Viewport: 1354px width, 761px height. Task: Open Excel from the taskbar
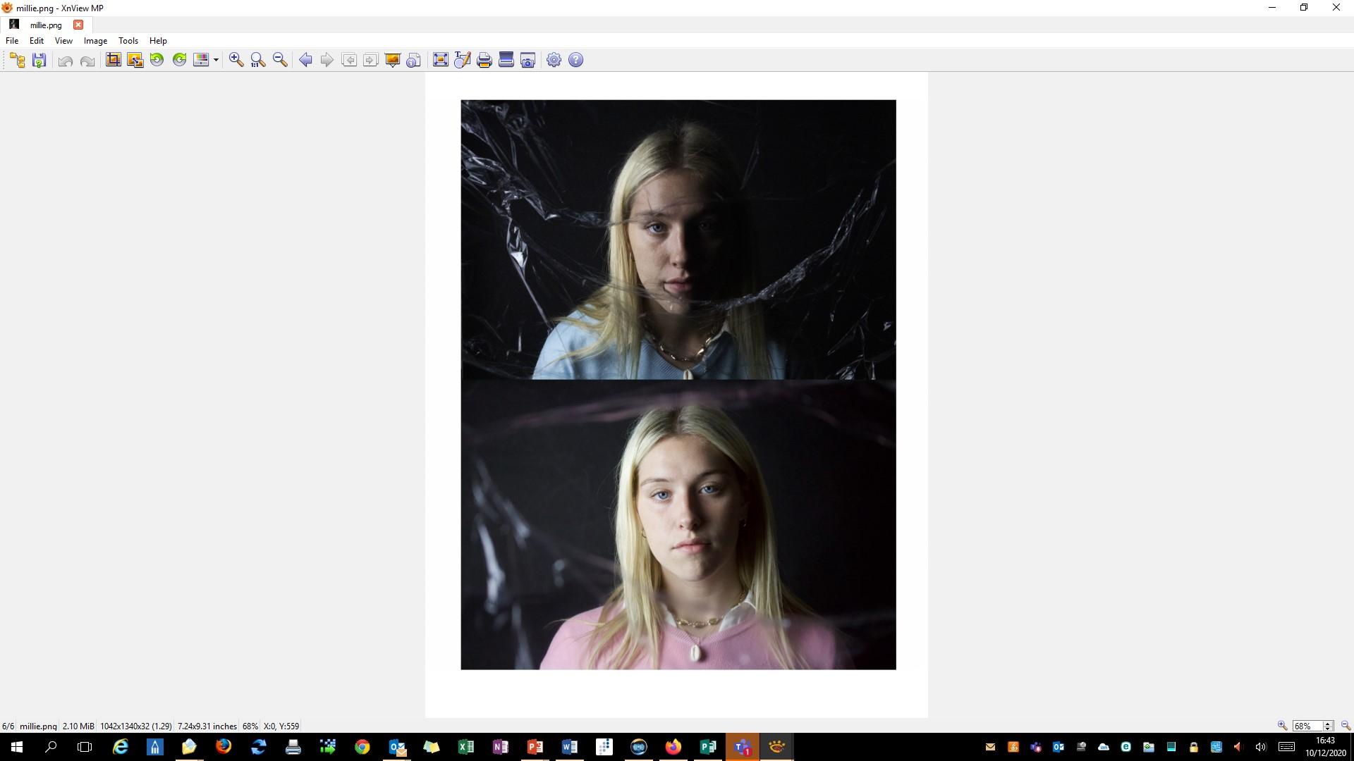[x=465, y=747]
